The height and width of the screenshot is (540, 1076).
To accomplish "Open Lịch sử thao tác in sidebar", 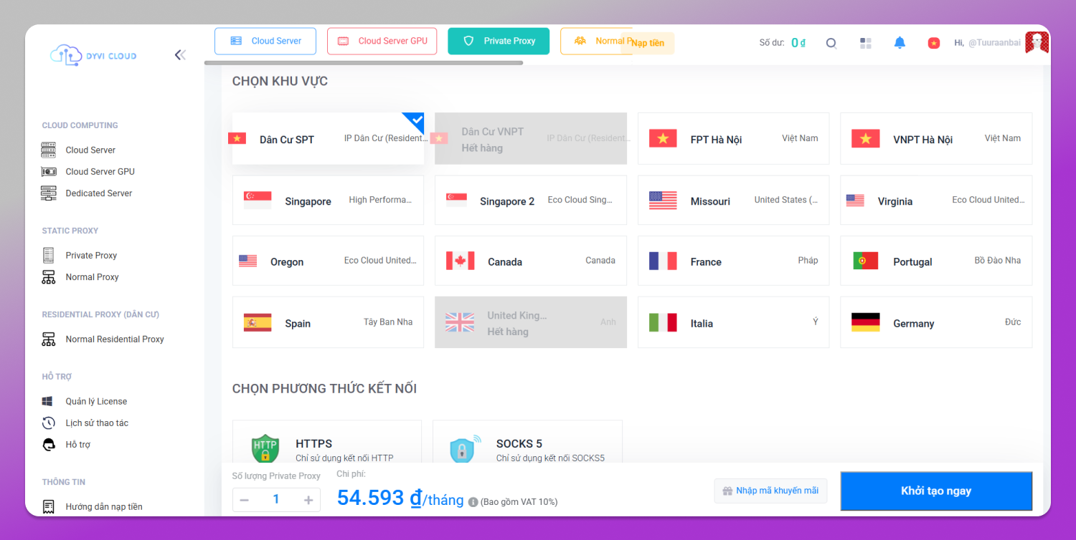I will coord(97,423).
